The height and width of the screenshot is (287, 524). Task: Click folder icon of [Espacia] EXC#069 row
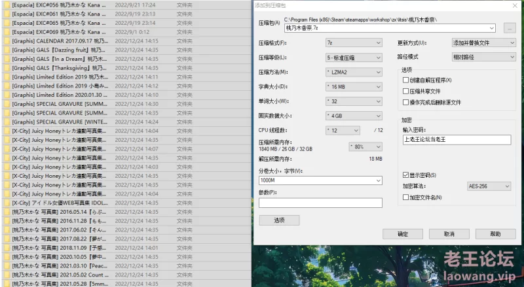coord(7,32)
